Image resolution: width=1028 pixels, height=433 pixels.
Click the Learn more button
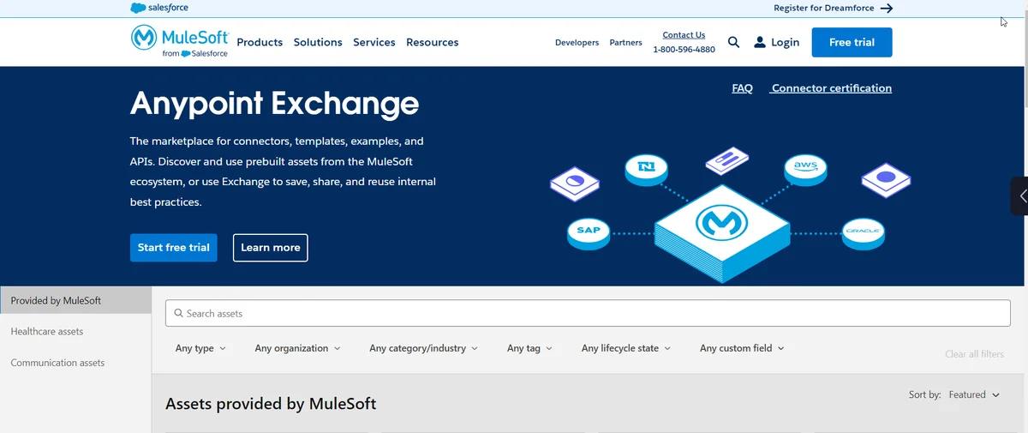click(x=271, y=248)
